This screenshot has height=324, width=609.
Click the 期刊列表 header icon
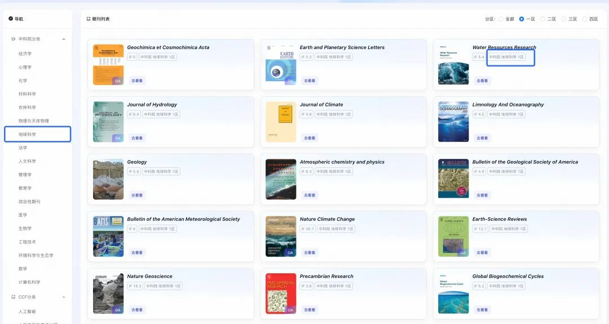tap(89, 19)
